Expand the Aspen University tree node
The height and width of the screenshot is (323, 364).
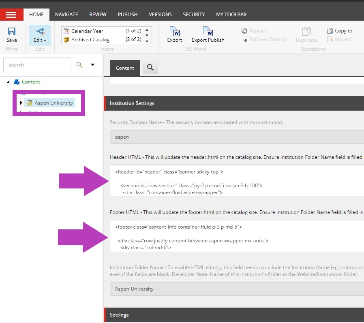pyautogui.click(x=21, y=103)
